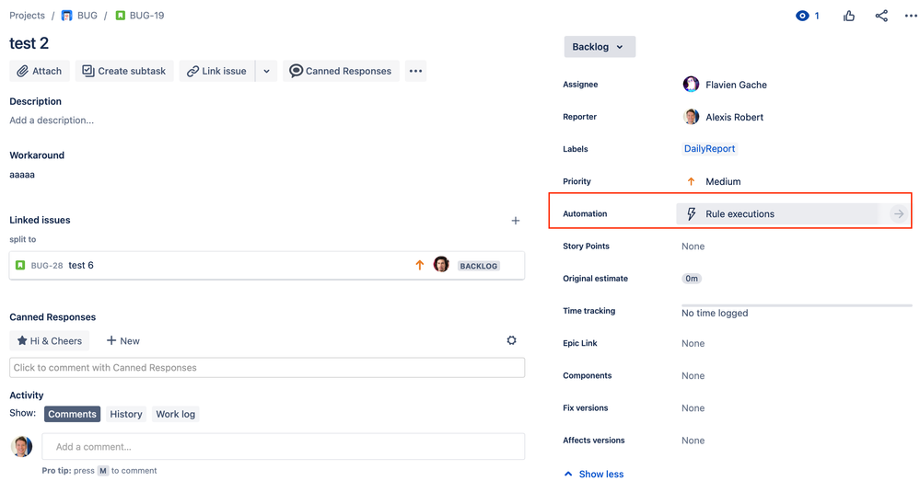Edit Fix versions None value
The width and height of the screenshot is (920, 481).
point(693,408)
